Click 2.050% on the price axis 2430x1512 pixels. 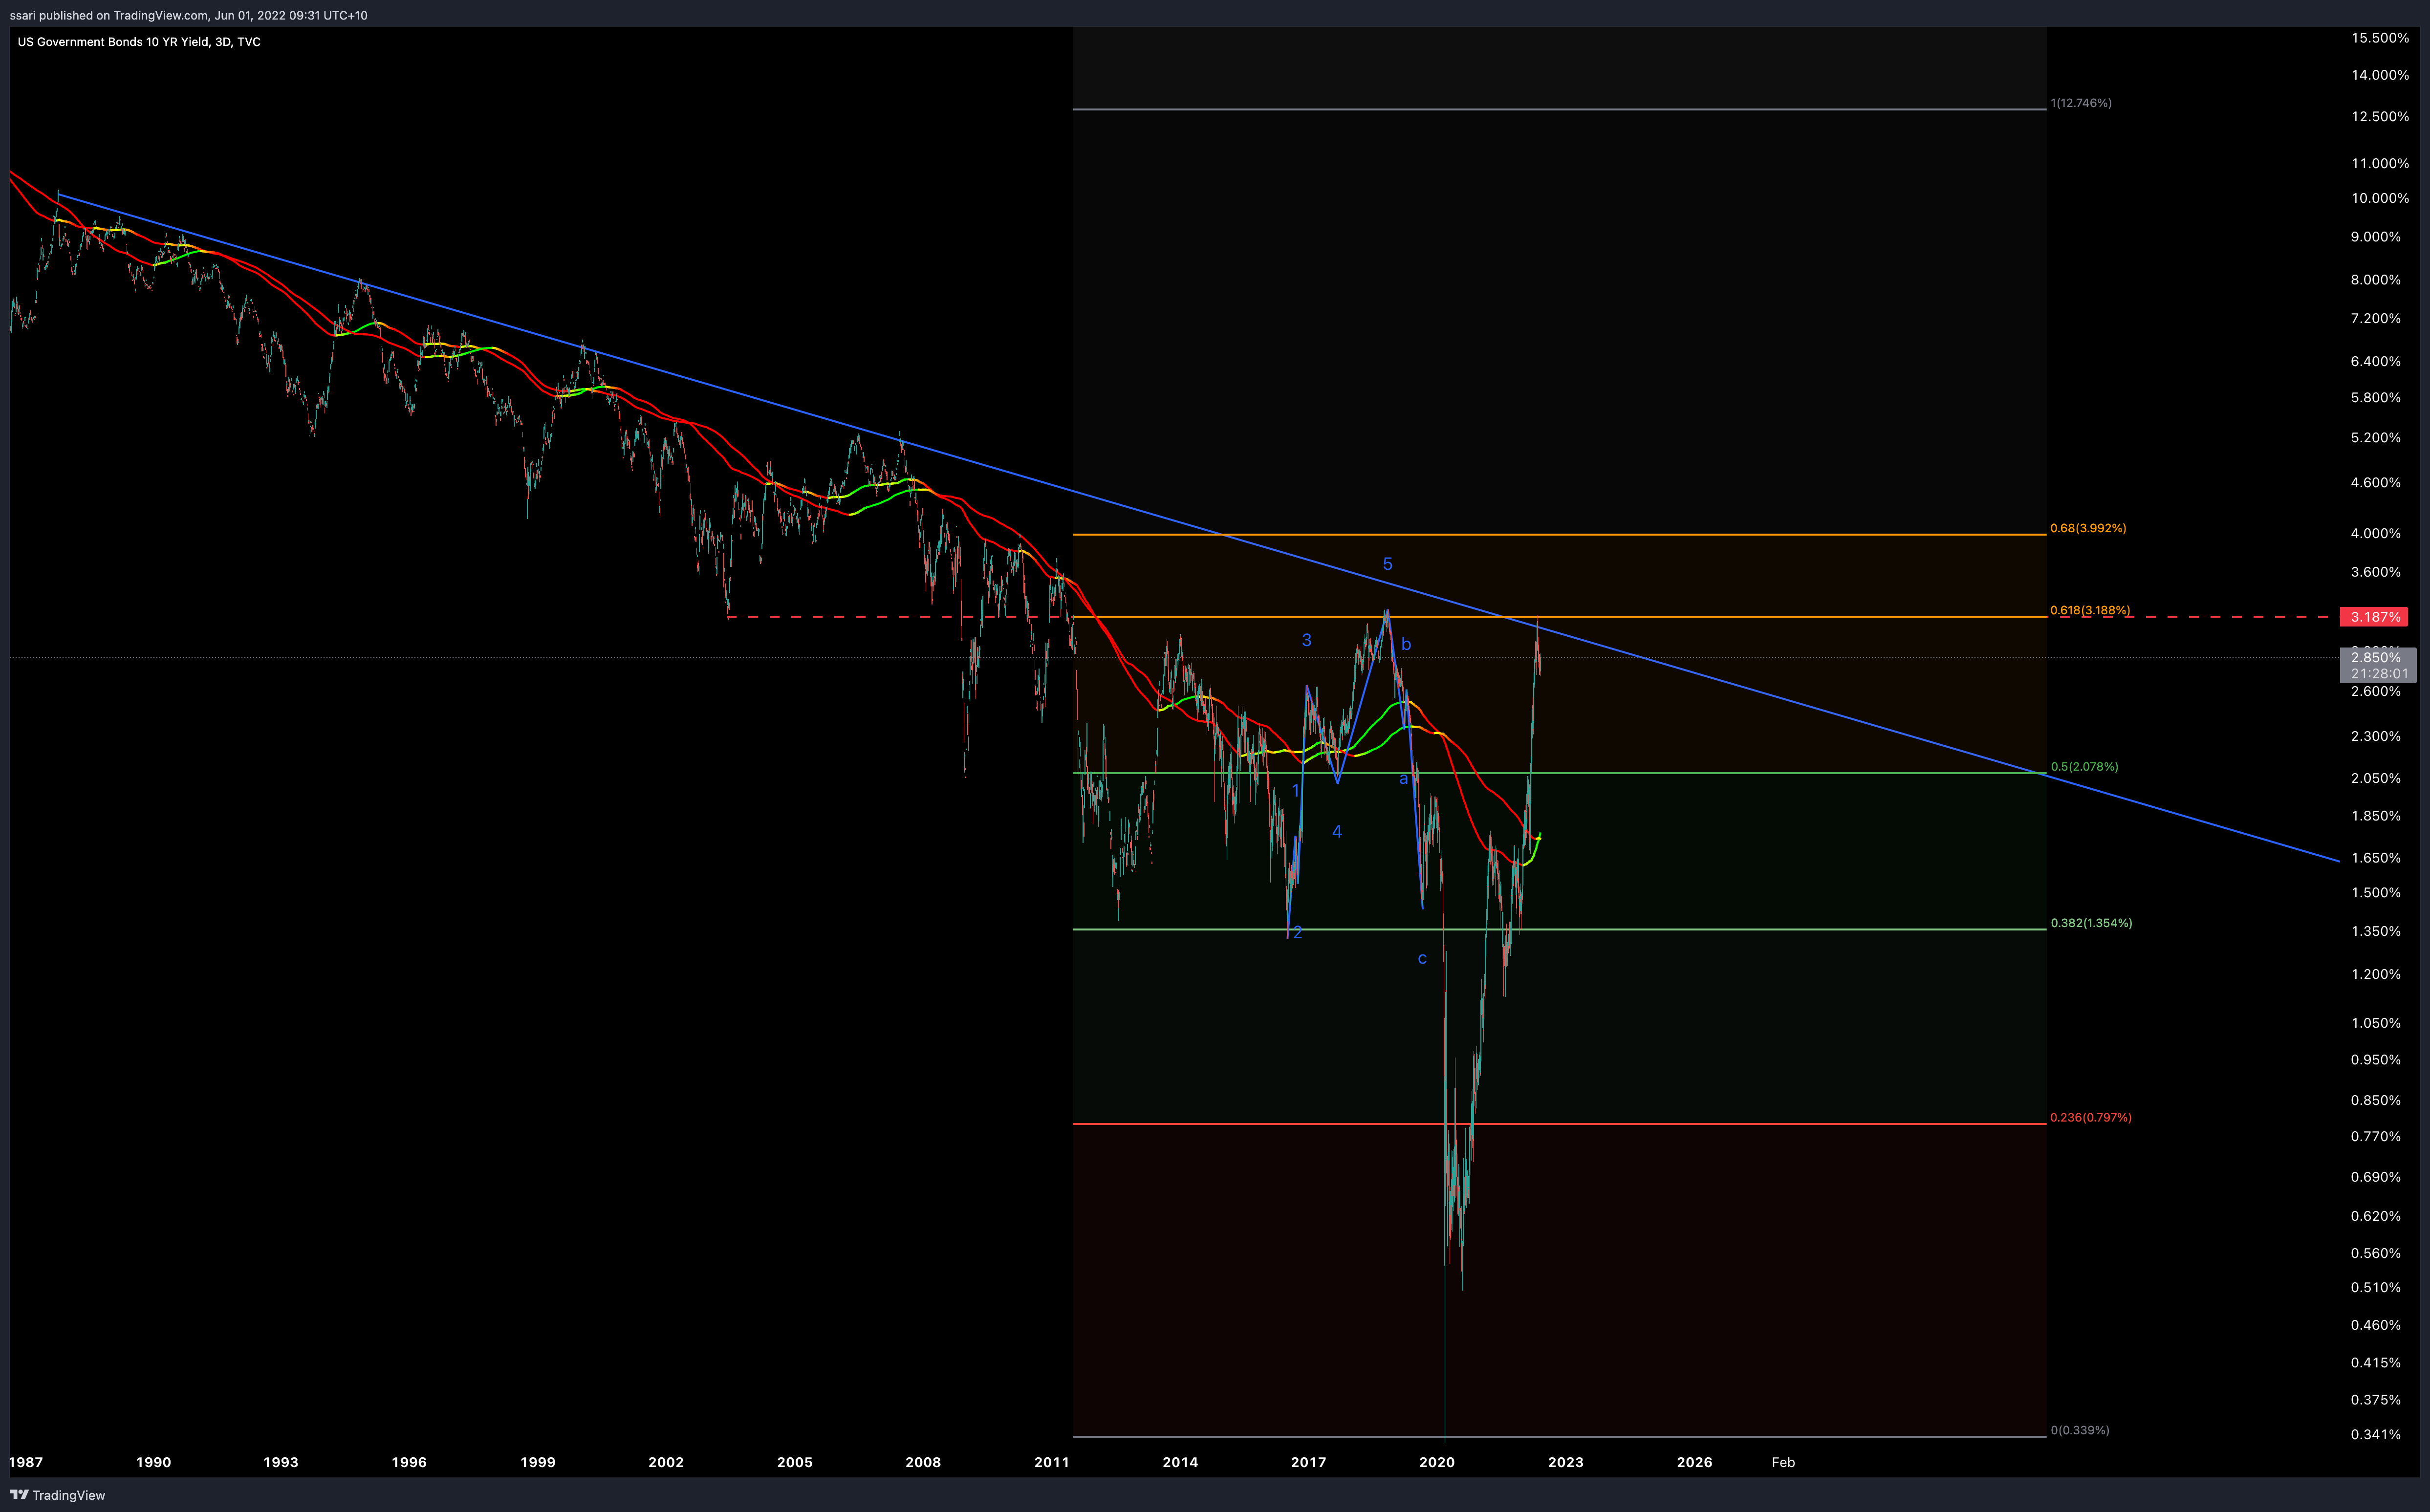click(x=2376, y=778)
